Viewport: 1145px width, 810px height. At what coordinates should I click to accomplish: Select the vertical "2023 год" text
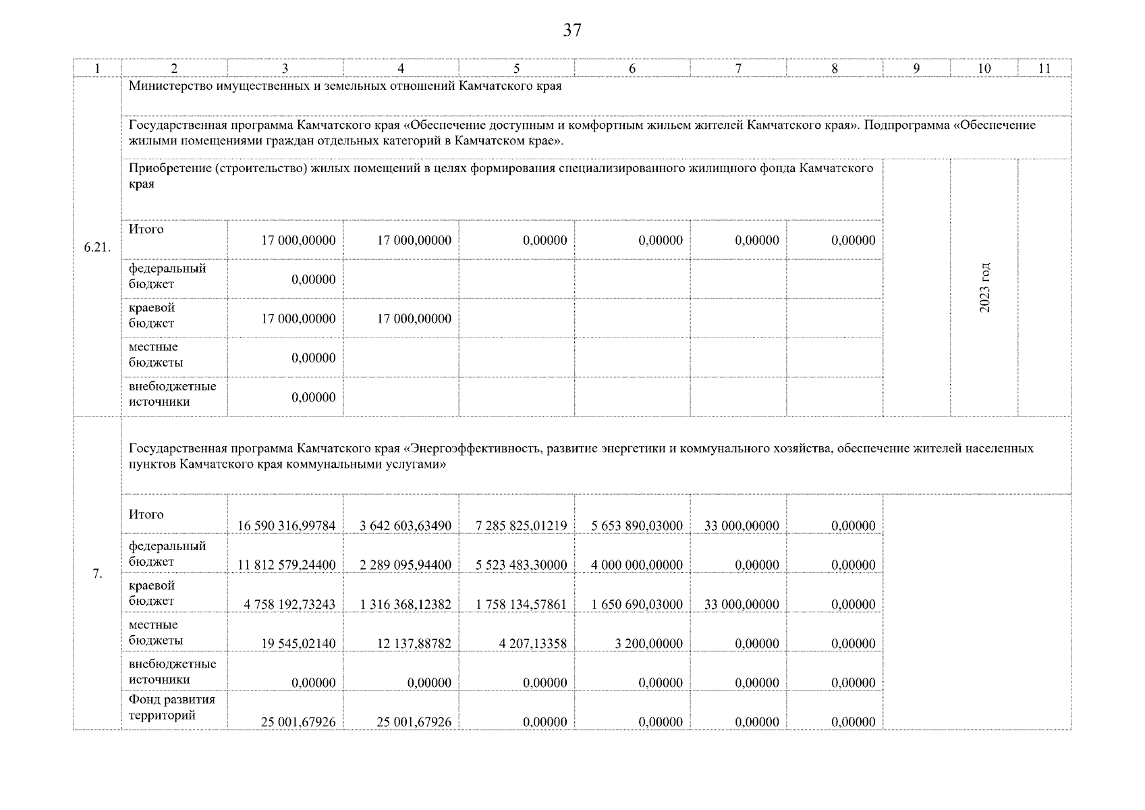pos(984,287)
